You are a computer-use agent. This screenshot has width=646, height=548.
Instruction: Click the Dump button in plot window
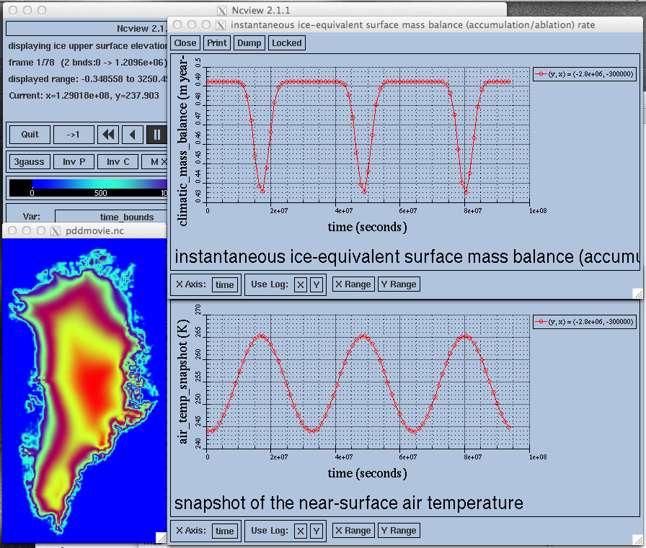[249, 42]
